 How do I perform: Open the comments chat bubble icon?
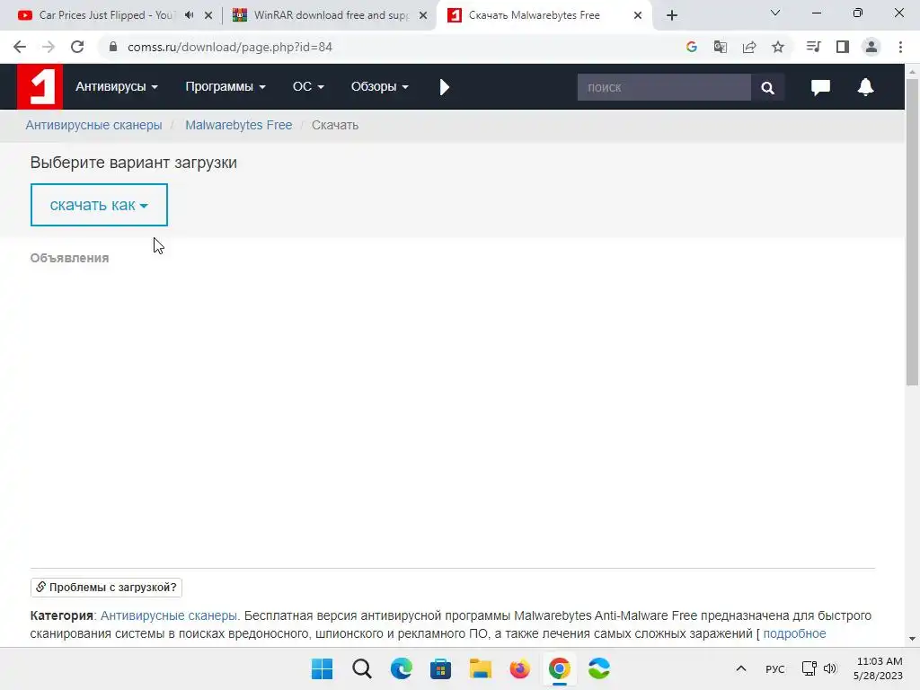pyautogui.click(x=820, y=87)
